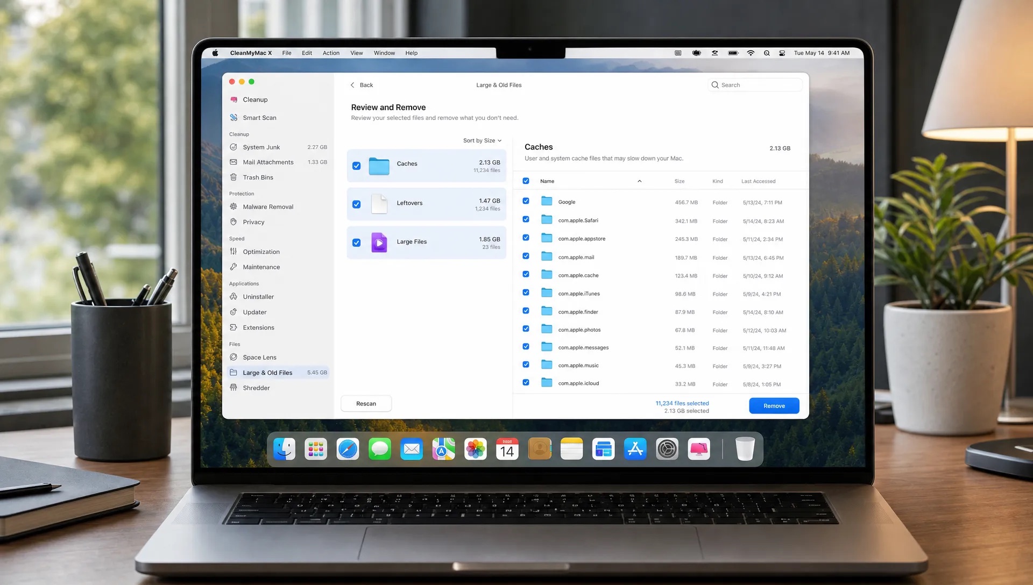Launch CleanMyMac X from the Dock
Screen dimensions: 1033x585
(699, 450)
